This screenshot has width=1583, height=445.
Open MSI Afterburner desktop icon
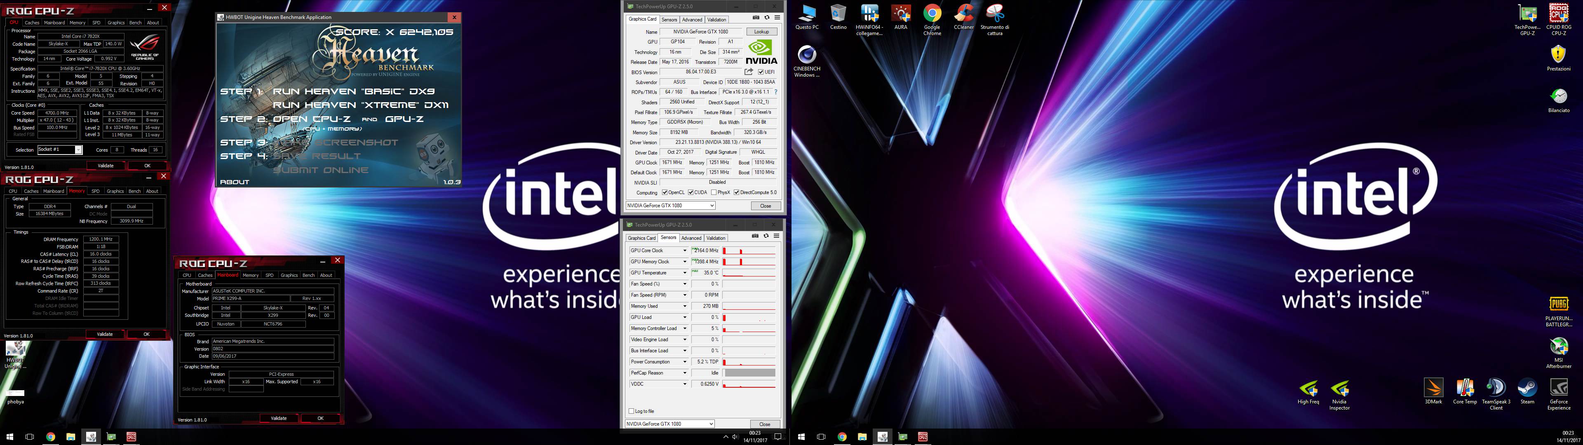1558,353
